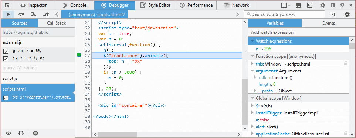This screenshot has height=138, width=356.
Task: Pretty print source with braces icon
Action: (x=21, y=133)
